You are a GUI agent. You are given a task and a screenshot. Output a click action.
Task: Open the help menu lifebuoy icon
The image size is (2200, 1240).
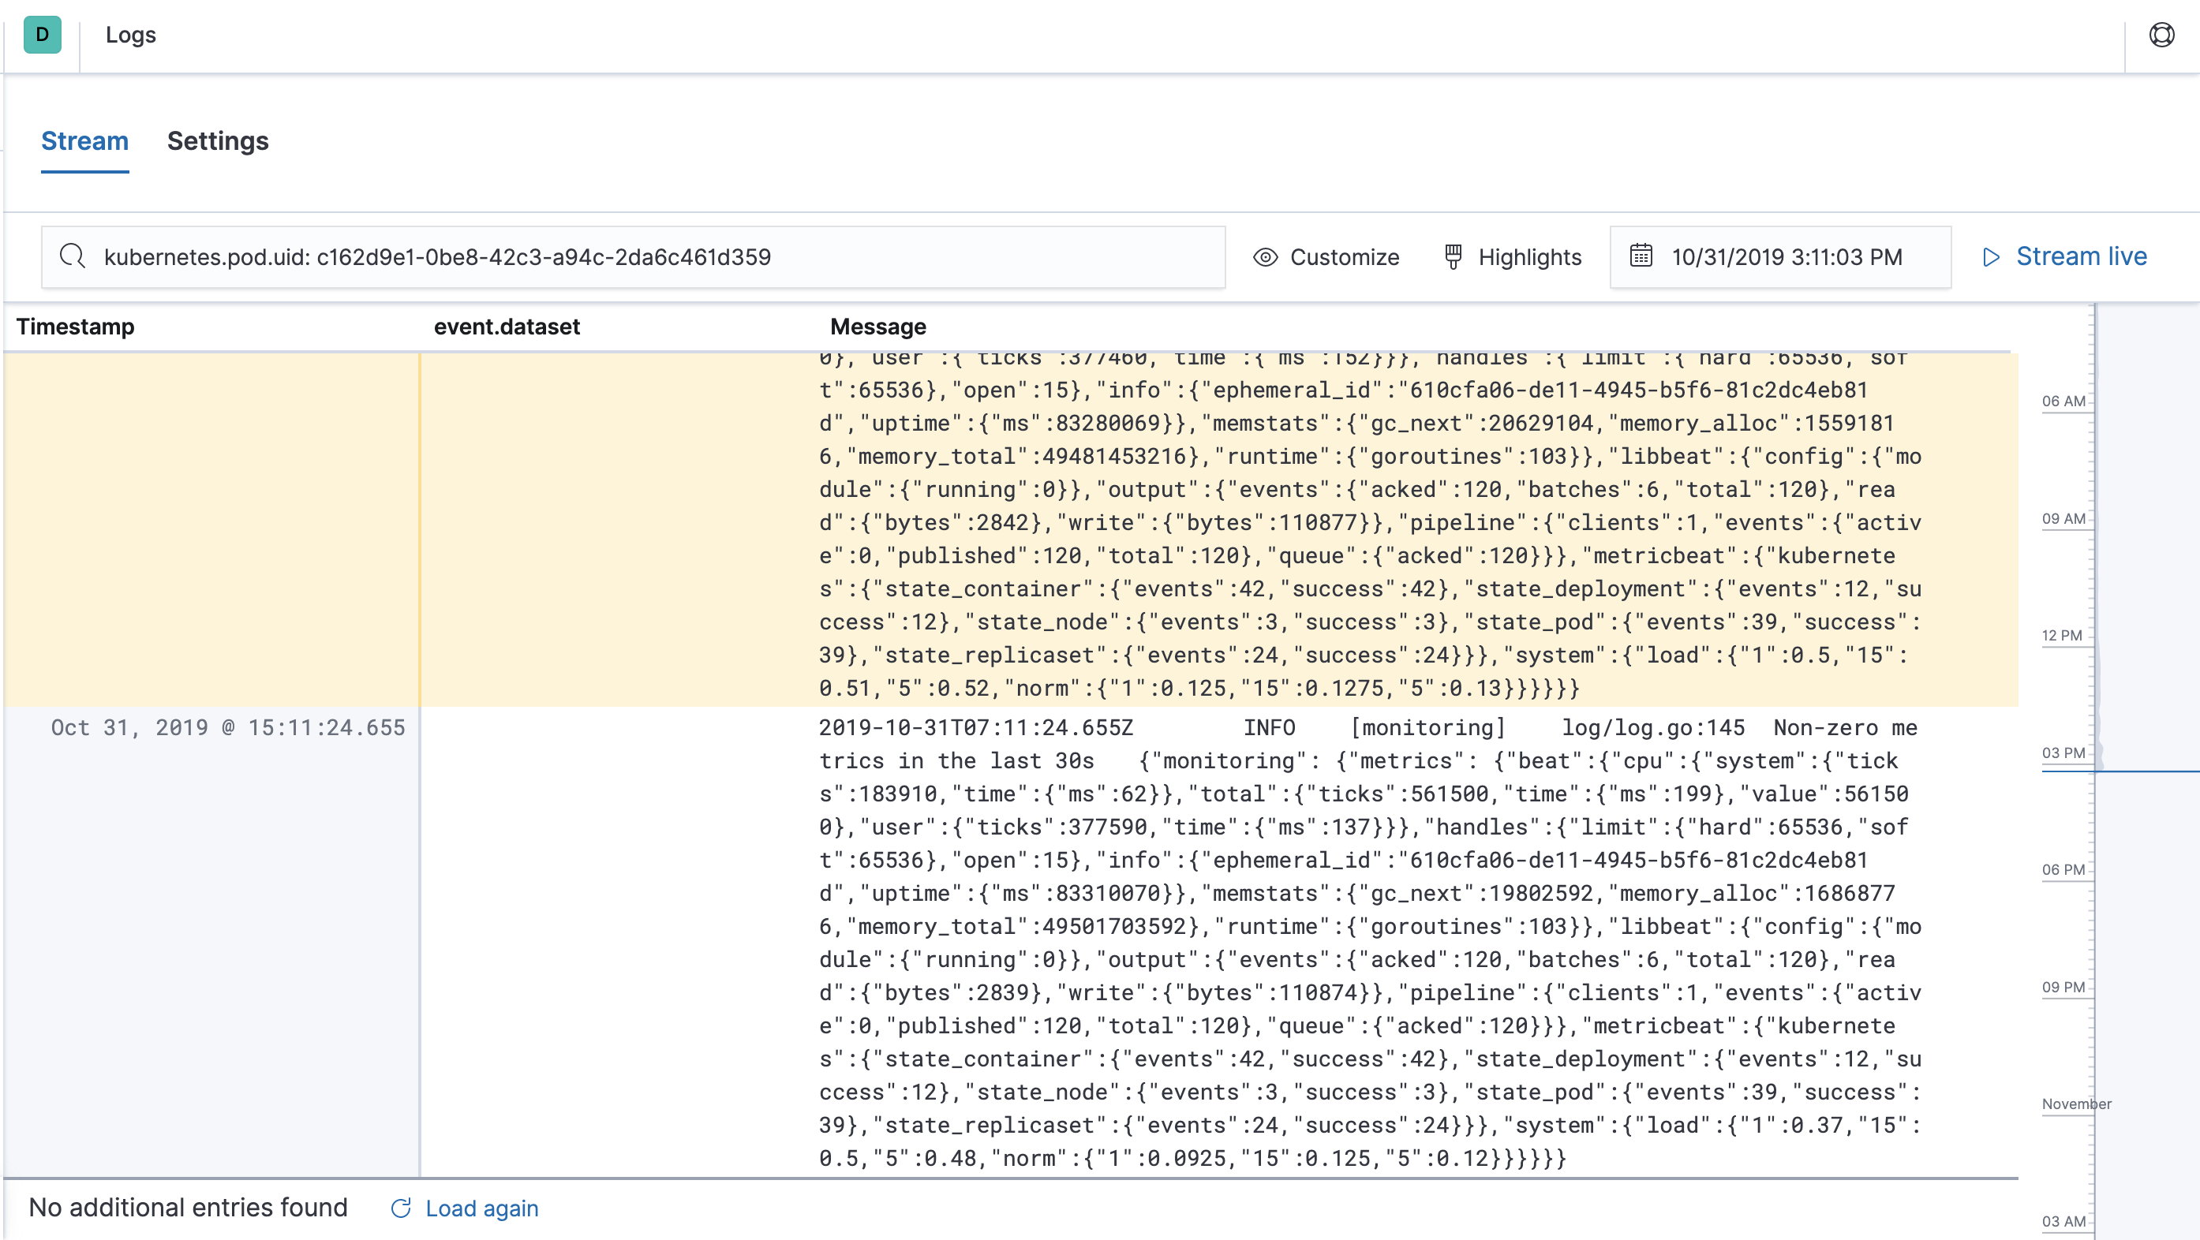(x=2161, y=35)
